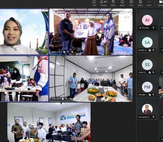Raise your hand in the meeting
The height and width of the screenshot is (142, 163).
pyautogui.click(x=113, y=3)
